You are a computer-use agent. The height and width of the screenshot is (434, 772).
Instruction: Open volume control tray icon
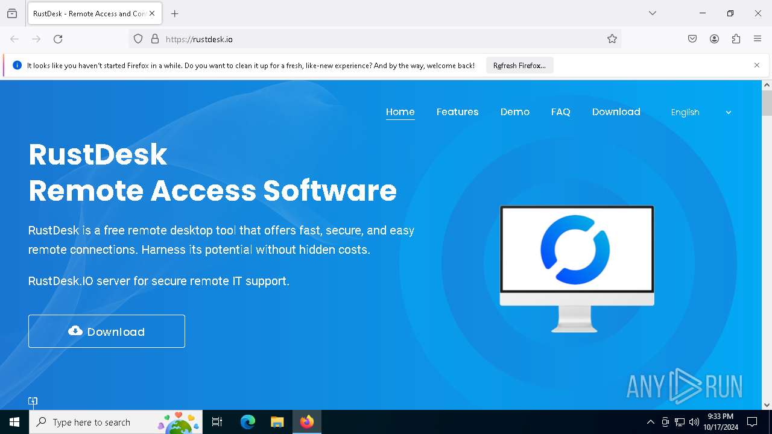pos(694,422)
